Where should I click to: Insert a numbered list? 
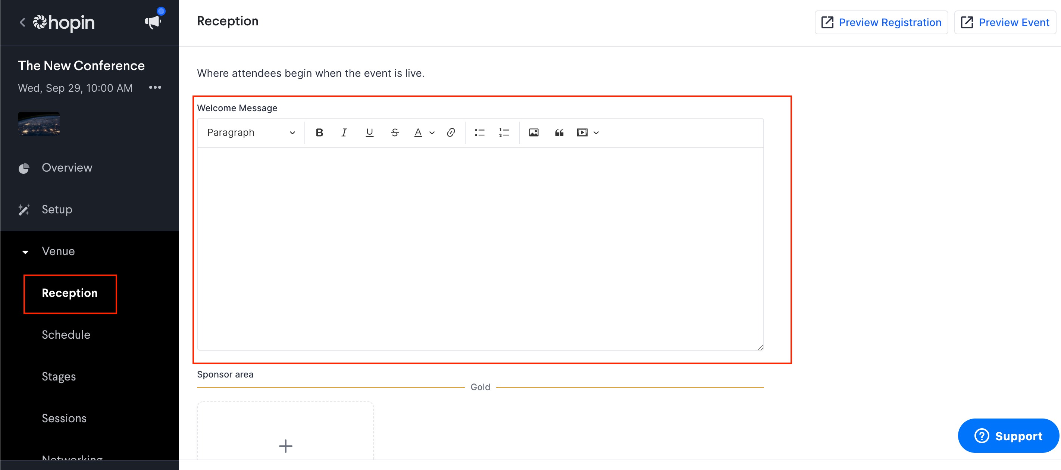[x=504, y=133]
